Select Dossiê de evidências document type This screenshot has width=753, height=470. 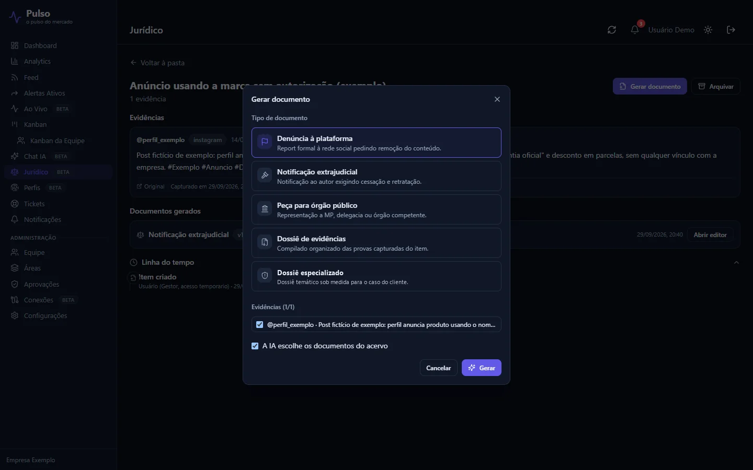376,243
